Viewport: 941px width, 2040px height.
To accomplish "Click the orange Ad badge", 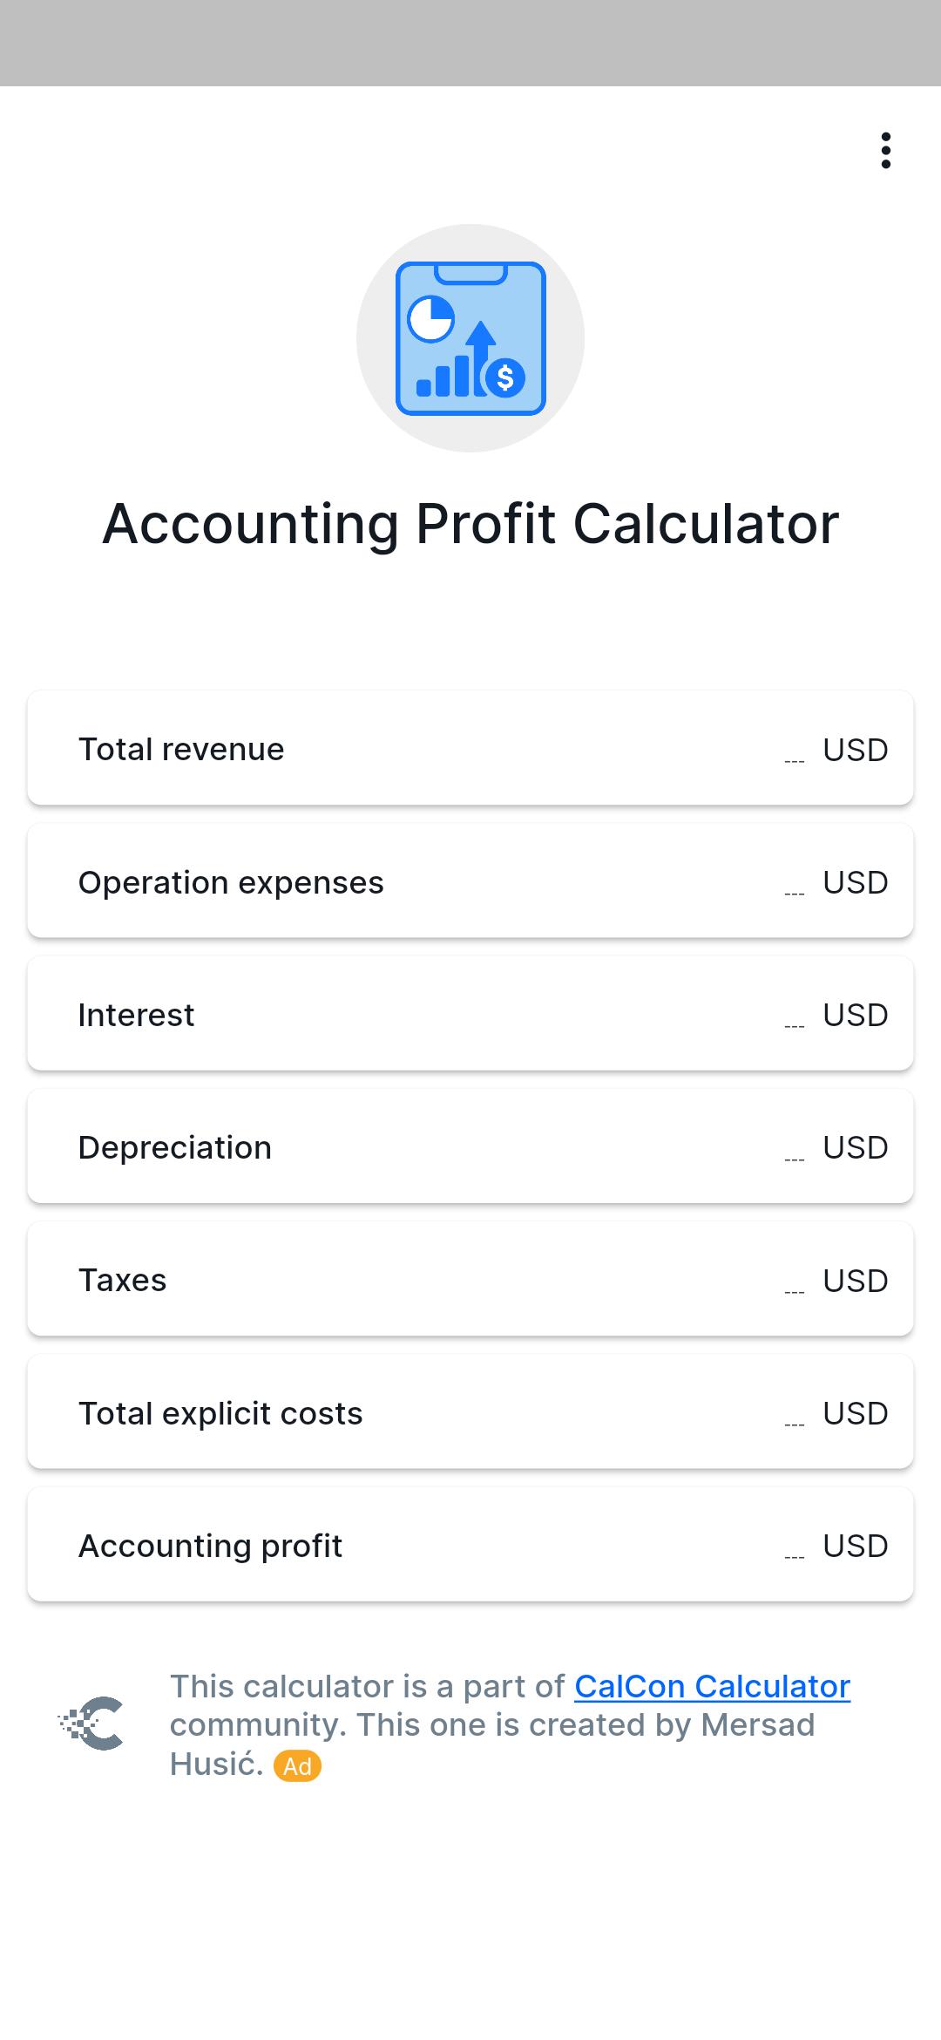I will [x=297, y=1766].
